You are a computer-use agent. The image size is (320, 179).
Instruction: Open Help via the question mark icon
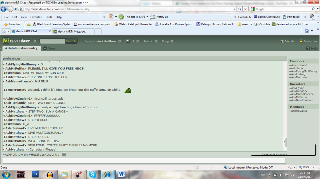pos(308,48)
